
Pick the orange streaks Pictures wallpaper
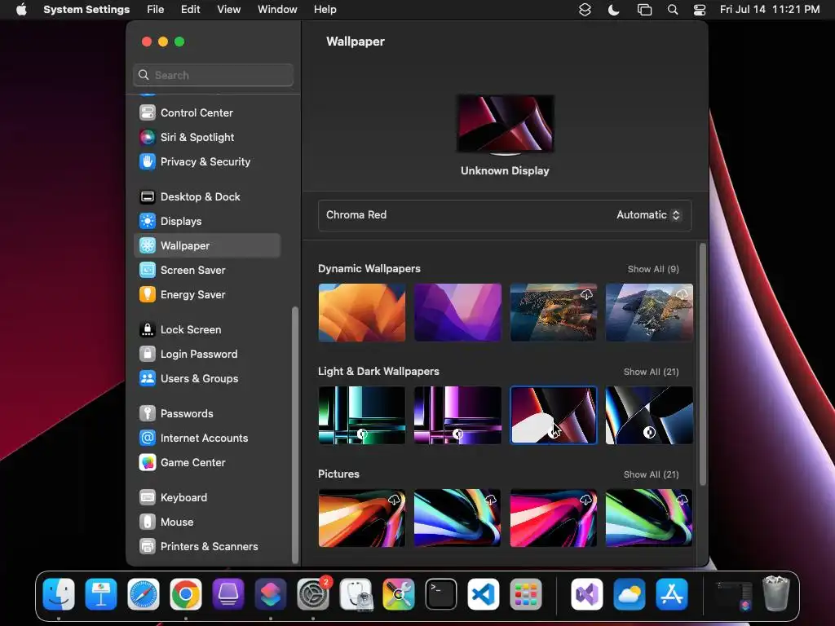pos(361,518)
